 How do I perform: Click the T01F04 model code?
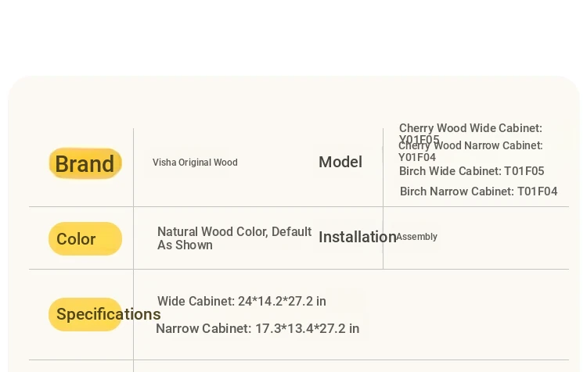(x=538, y=191)
